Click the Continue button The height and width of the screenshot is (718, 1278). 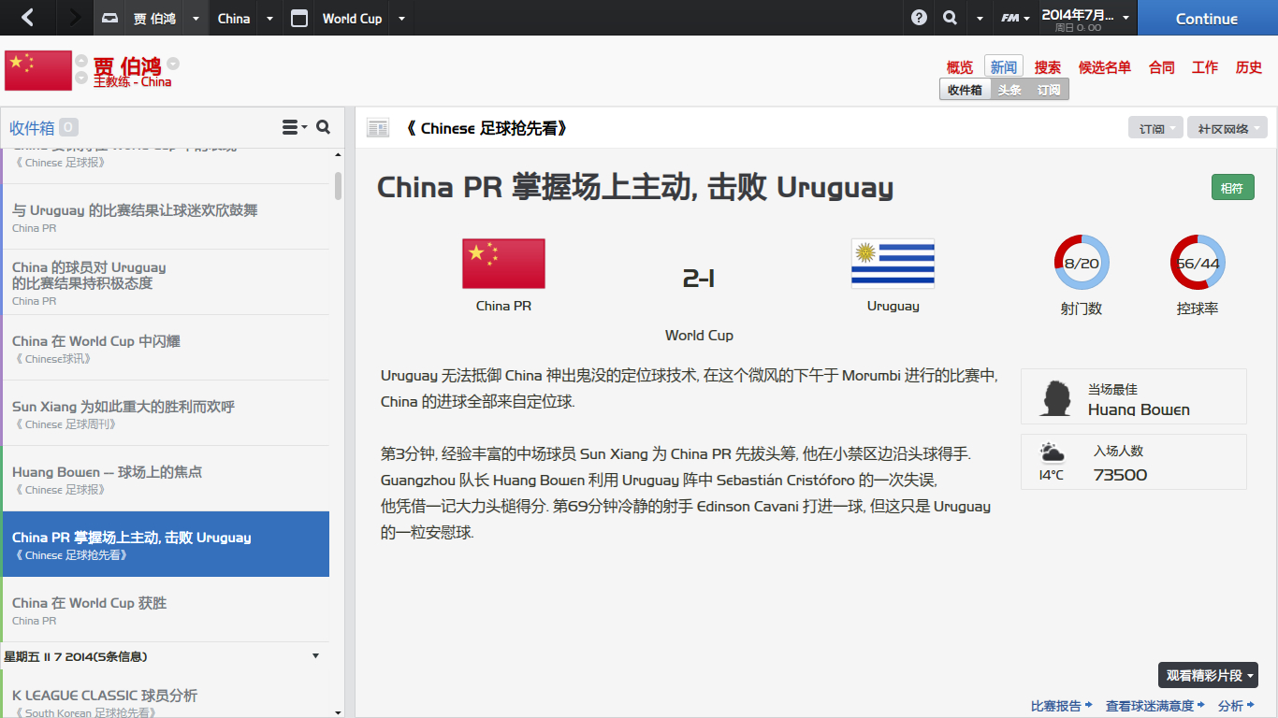(x=1207, y=18)
